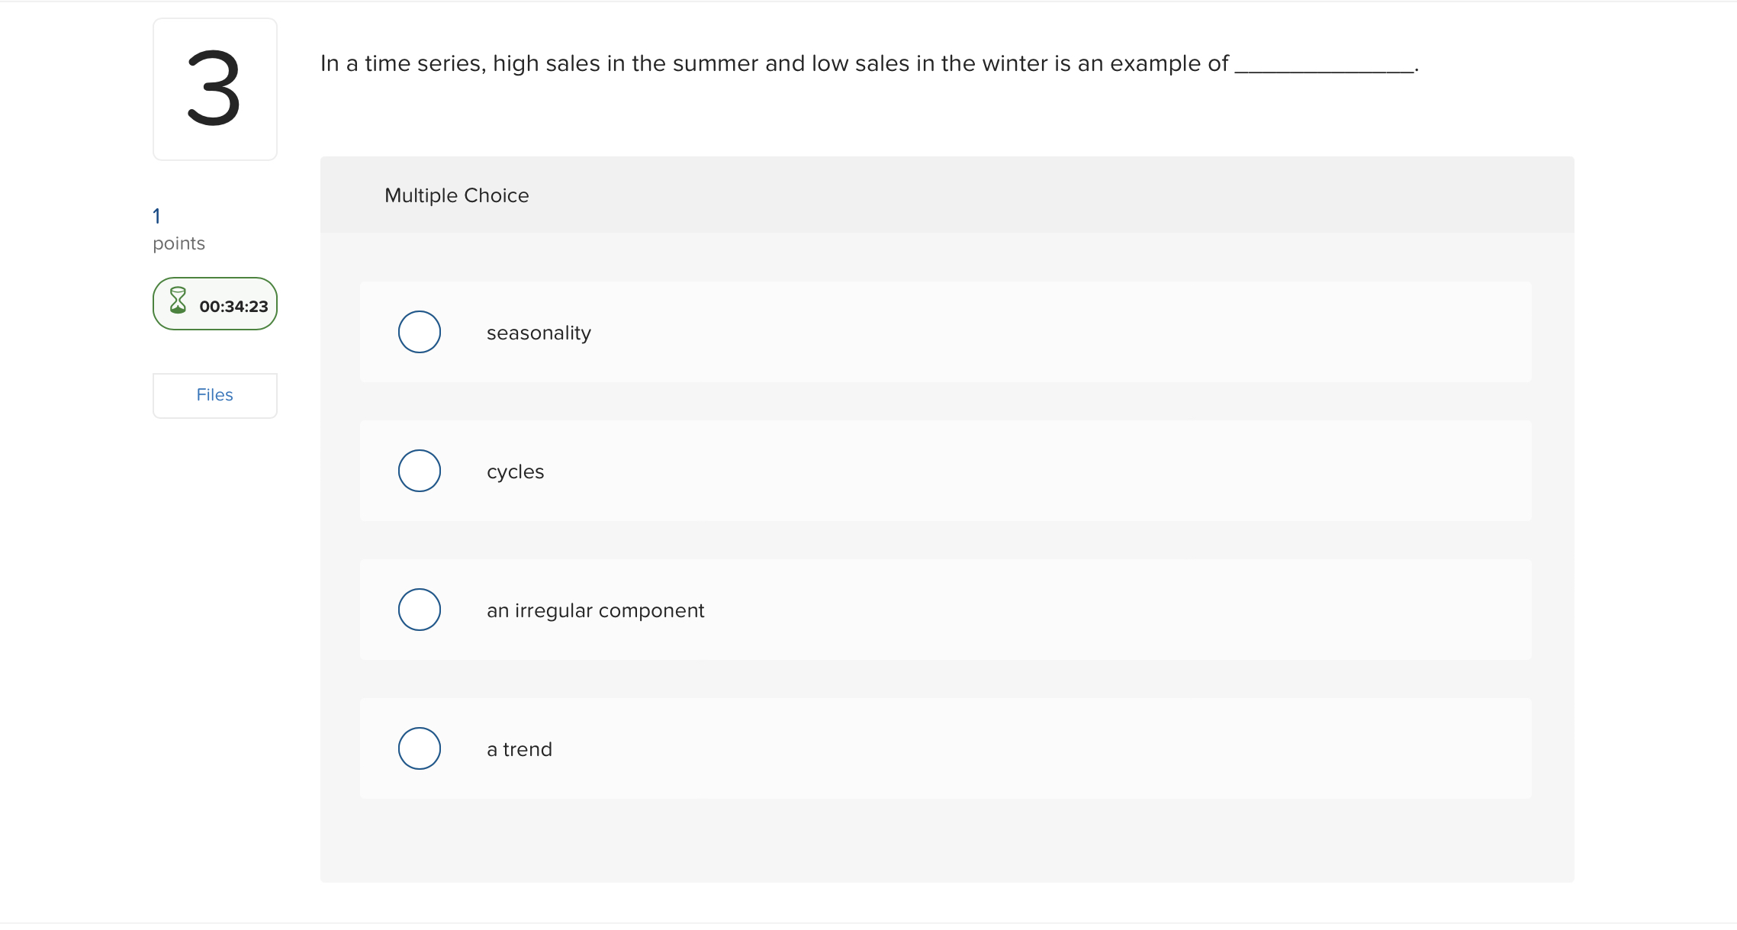This screenshot has height=930, width=1737.
Task: Click the blue 1 points link
Action: (x=156, y=216)
